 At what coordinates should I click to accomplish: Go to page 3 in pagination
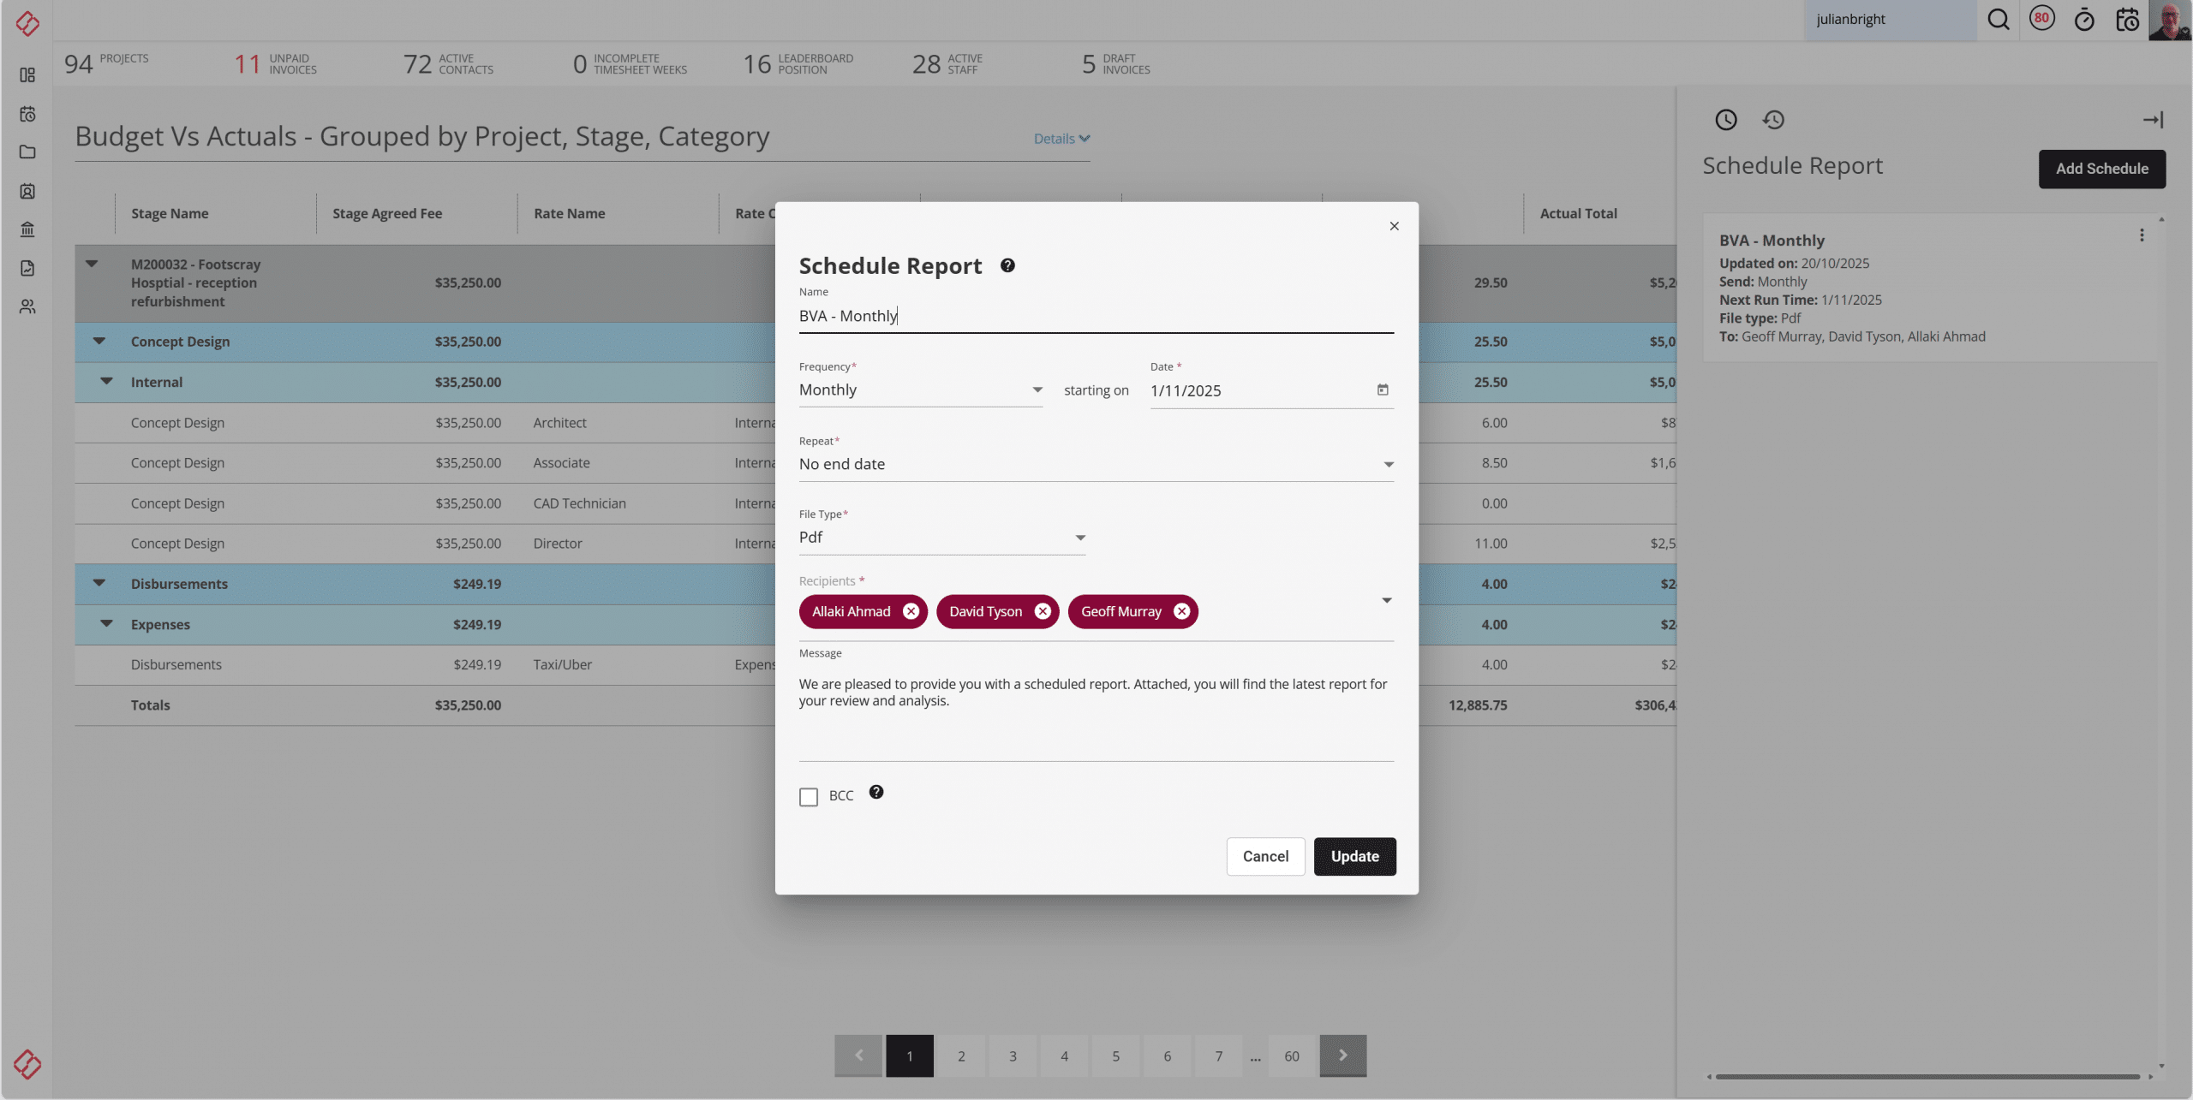[1013, 1055]
